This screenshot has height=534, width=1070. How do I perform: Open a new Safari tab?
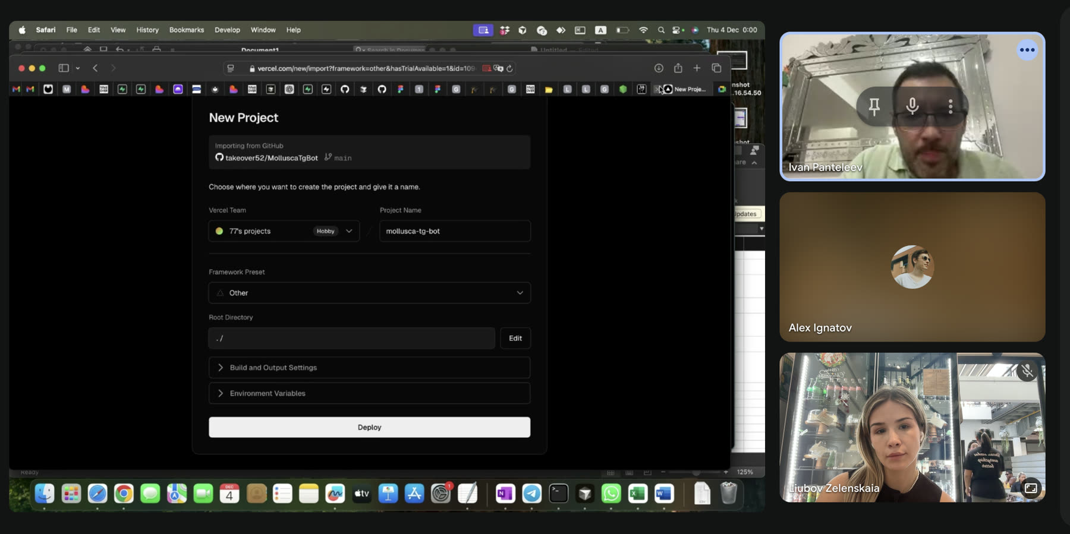coord(697,68)
